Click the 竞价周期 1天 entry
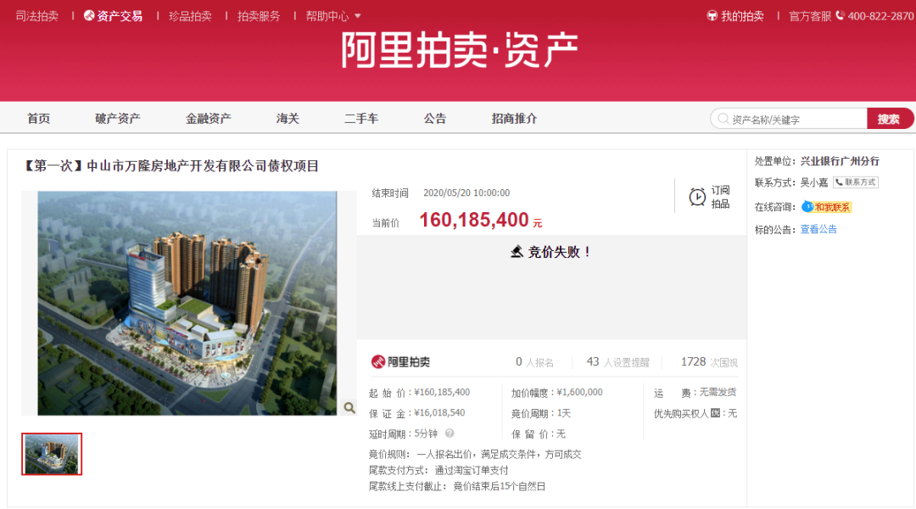Image resolution: width=916 pixels, height=509 pixels. 541,413
